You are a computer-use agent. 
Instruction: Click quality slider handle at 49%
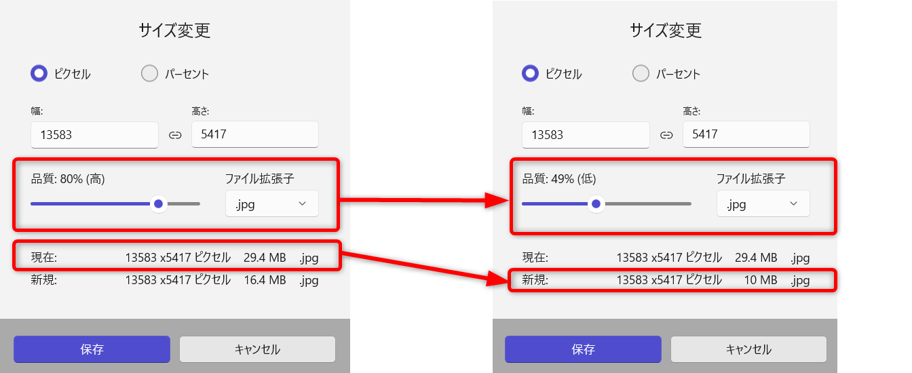point(596,203)
